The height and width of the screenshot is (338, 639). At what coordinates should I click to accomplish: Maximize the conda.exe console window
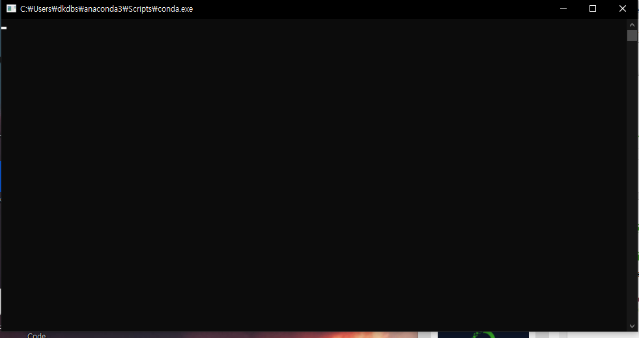pyautogui.click(x=593, y=8)
